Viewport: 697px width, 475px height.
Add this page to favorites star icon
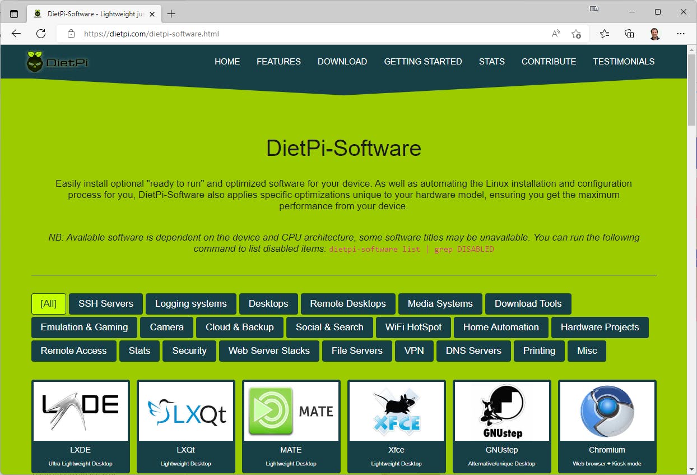pyautogui.click(x=576, y=34)
